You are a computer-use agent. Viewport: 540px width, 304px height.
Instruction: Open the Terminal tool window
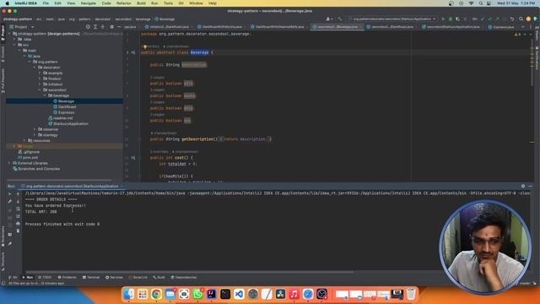tap(91, 278)
